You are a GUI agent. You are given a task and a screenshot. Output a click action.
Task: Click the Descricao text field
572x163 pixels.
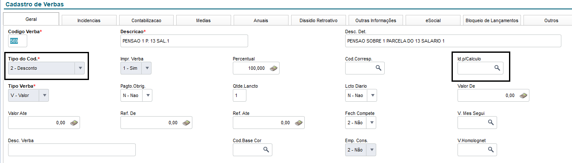(x=184, y=41)
